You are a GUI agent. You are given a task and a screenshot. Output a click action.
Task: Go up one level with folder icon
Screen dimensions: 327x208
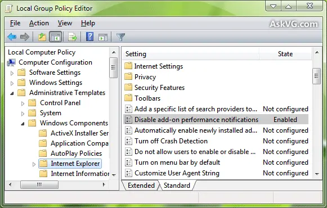pyautogui.click(x=42, y=37)
